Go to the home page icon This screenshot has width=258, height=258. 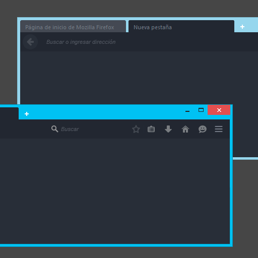click(x=185, y=129)
